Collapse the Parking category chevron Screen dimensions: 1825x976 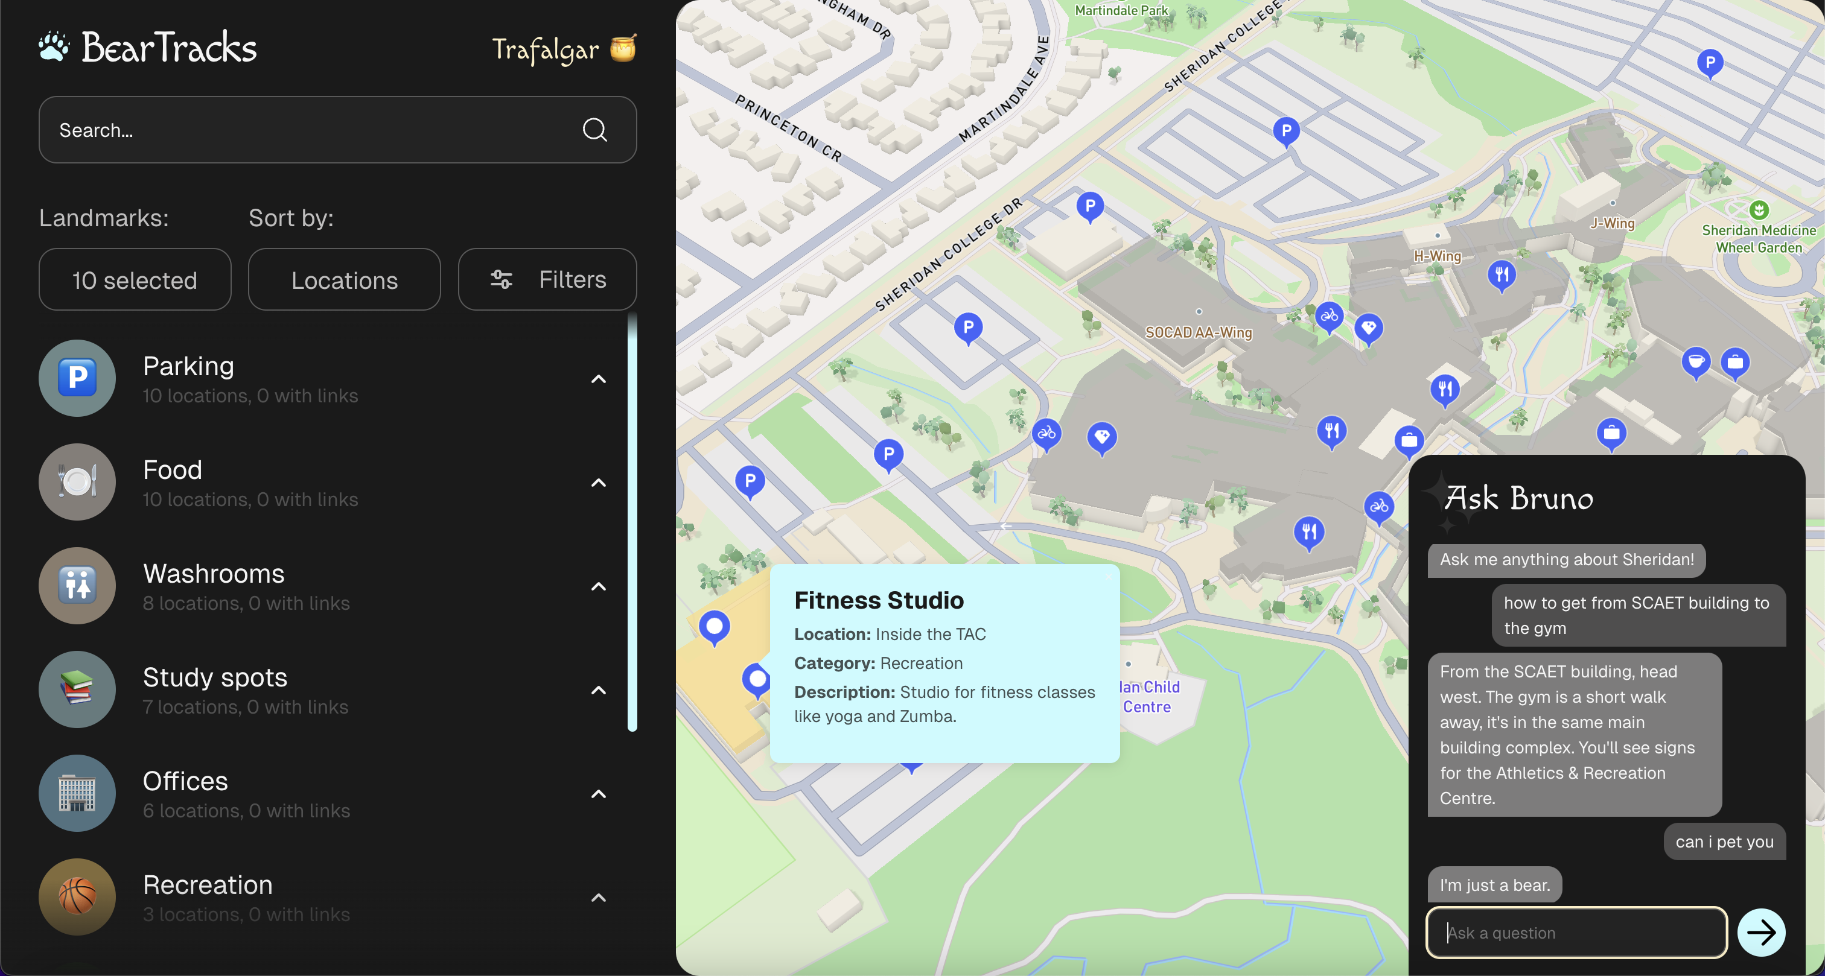599,379
